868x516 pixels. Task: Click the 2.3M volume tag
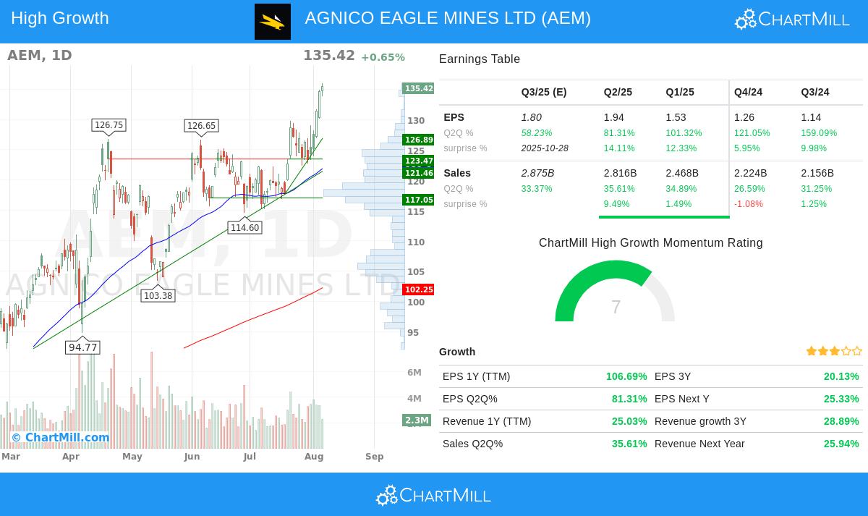(x=416, y=420)
